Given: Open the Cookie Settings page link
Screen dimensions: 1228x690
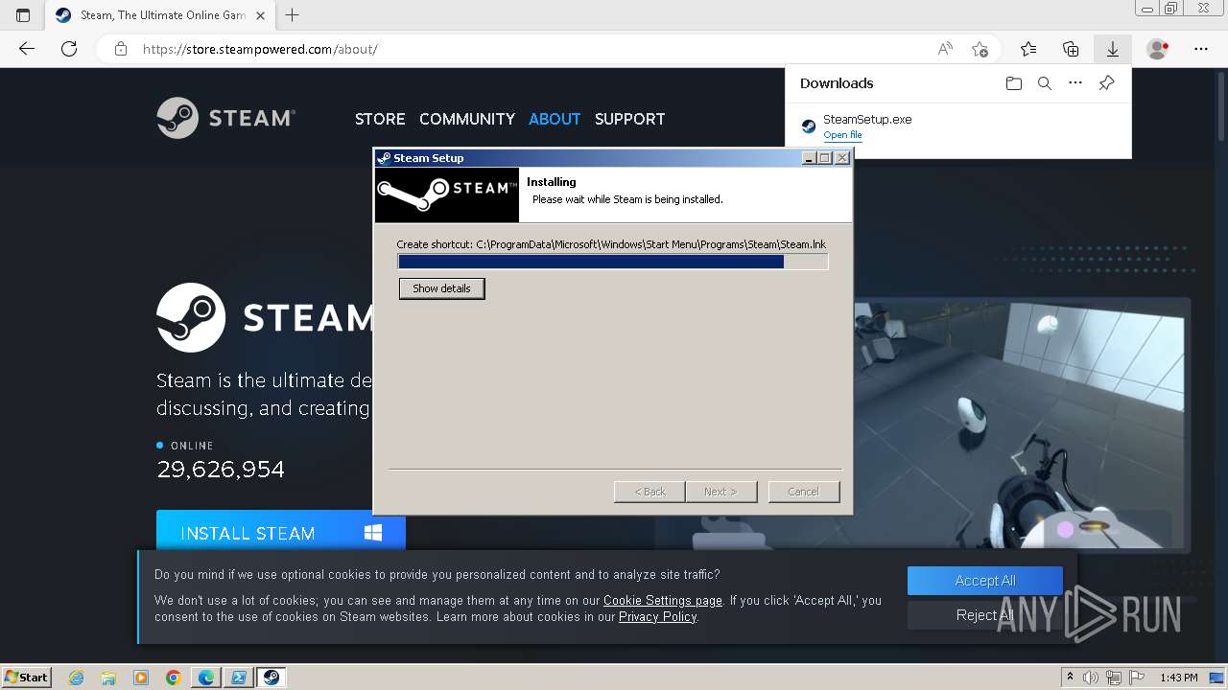Looking at the screenshot, I should [663, 601].
